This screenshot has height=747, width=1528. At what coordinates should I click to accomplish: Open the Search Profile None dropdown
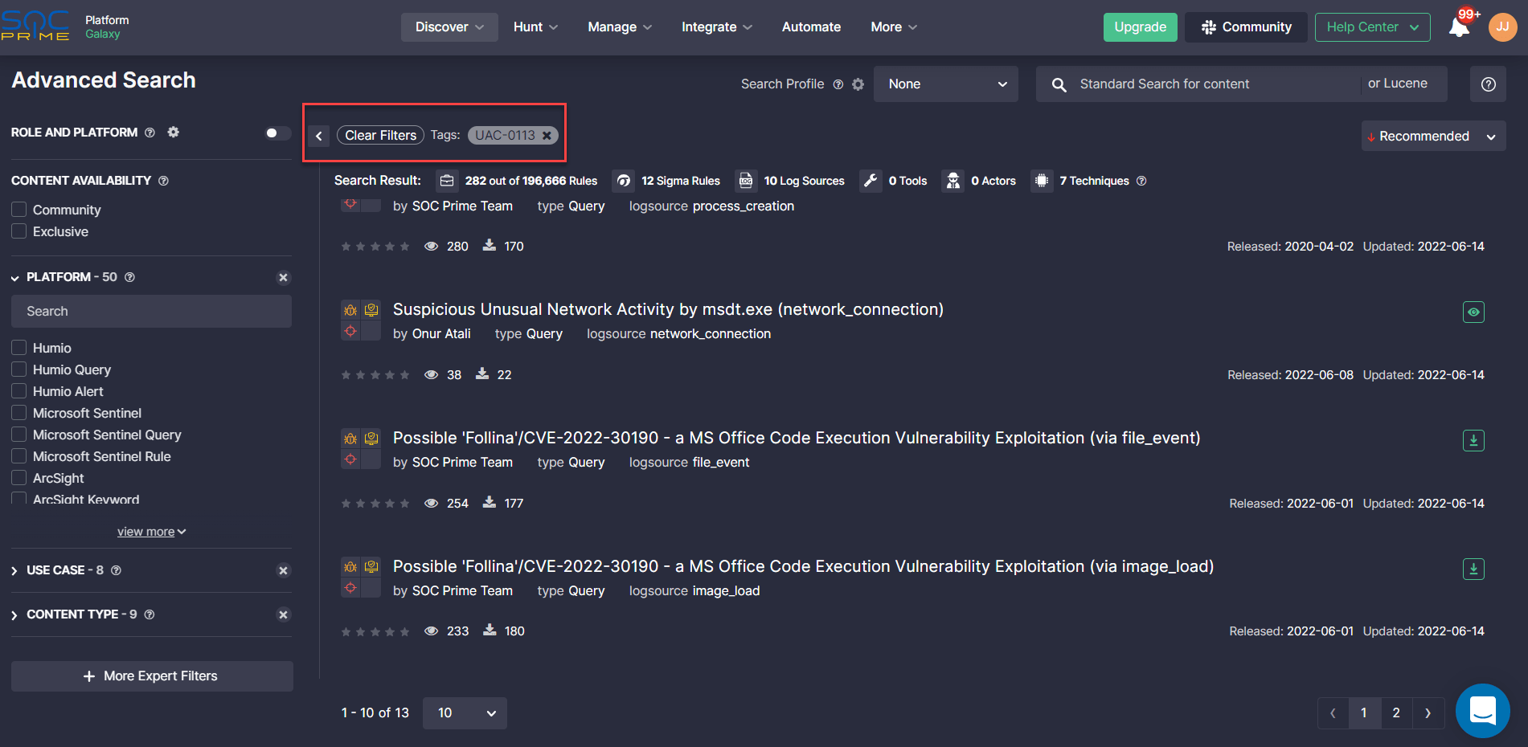point(945,84)
